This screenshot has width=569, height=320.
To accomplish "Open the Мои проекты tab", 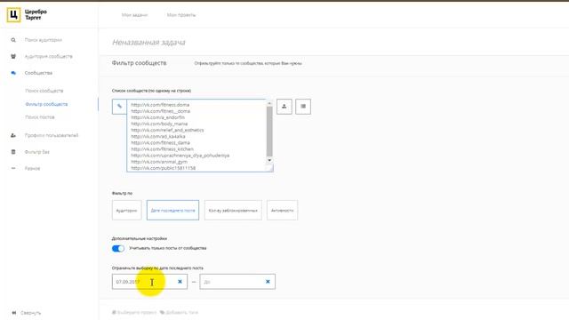I will 181,15.
